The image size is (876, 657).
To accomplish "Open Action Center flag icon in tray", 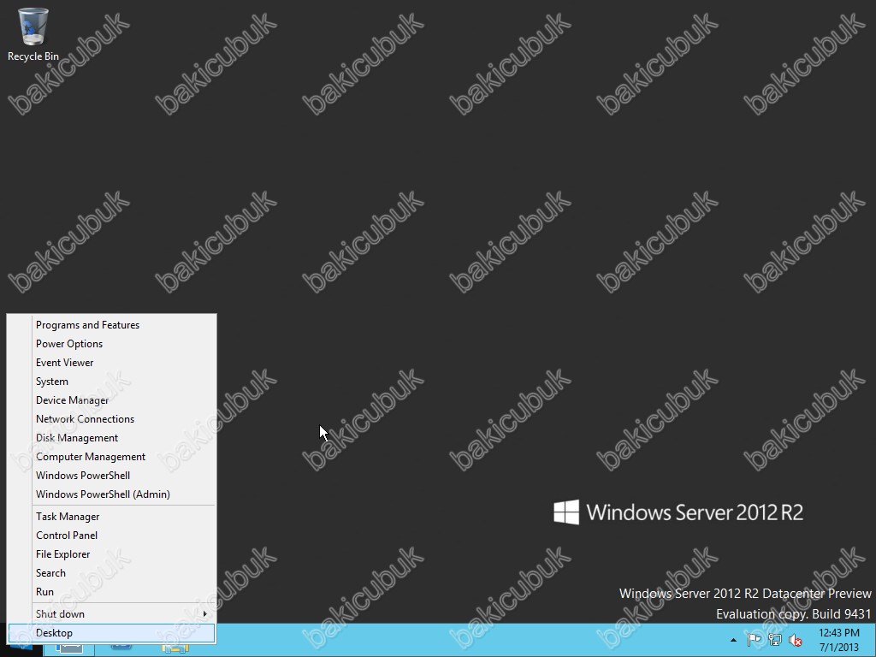I will [x=755, y=640].
